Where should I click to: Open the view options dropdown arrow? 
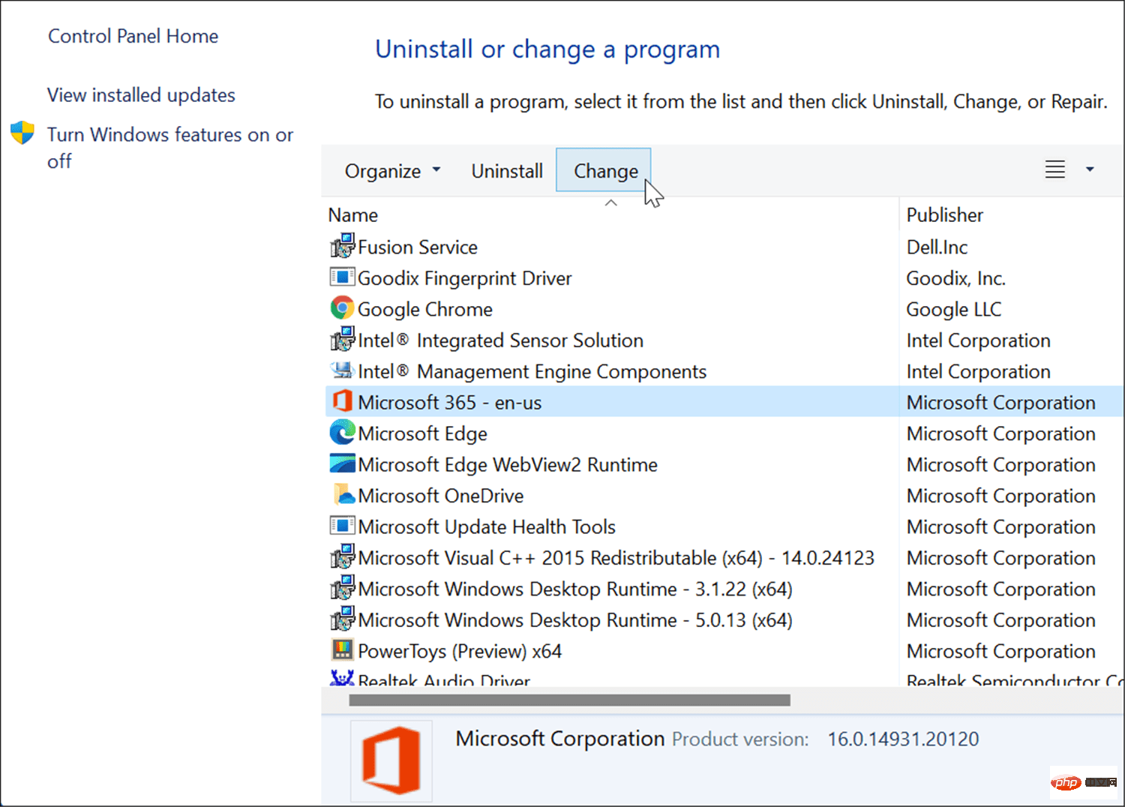pos(1090,169)
